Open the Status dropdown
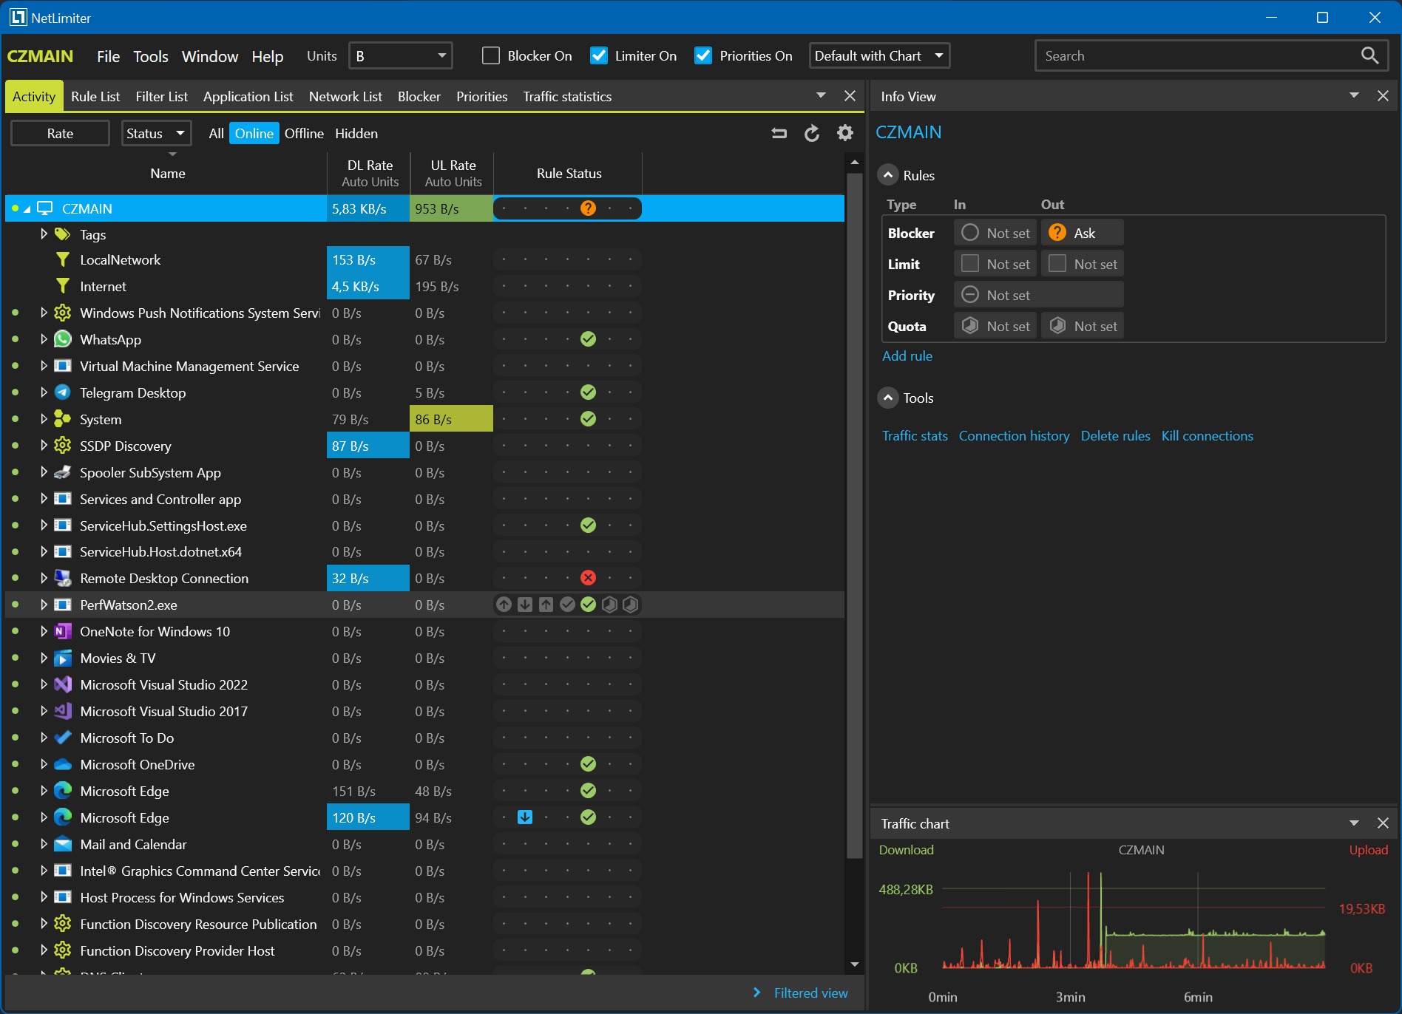1402x1014 pixels. (156, 134)
